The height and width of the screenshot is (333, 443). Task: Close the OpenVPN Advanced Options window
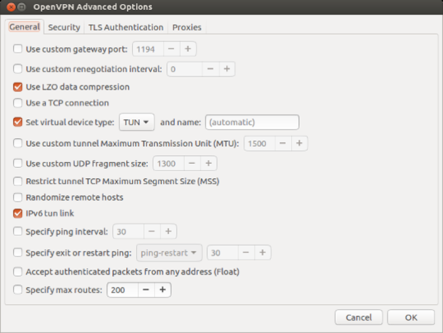click(x=9, y=7)
